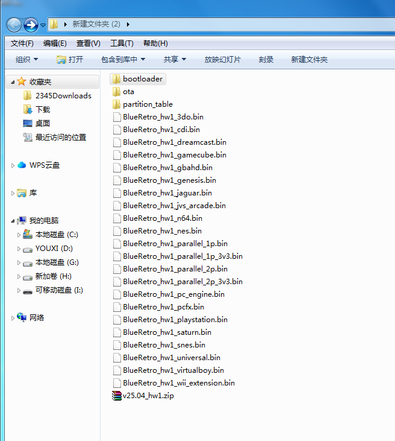Viewport: 395px width, 441px height.
Task: Collapse the 收藏夹 tree section
Action: click(13, 82)
